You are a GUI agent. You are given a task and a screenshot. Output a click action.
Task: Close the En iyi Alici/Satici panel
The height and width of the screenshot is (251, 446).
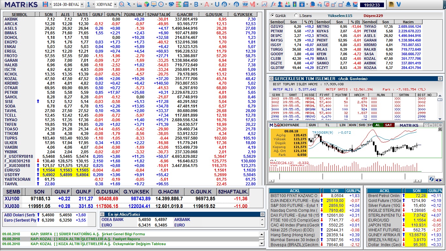click(x=262, y=214)
